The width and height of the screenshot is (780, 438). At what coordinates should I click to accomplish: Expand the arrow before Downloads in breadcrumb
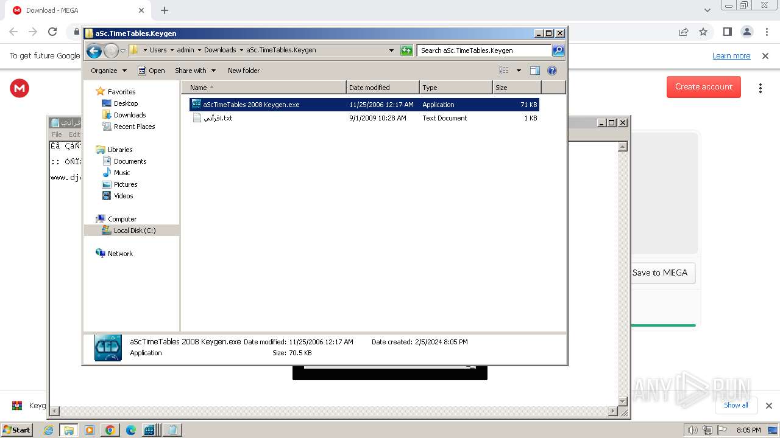coord(199,50)
